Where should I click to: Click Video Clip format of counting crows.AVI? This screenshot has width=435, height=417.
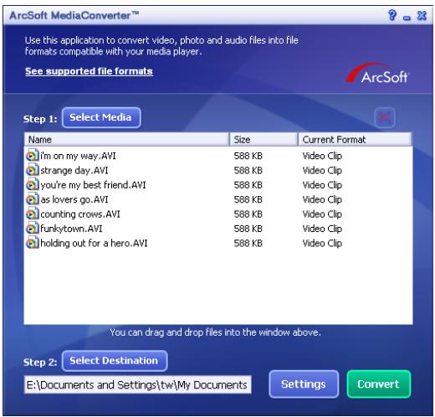point(322,214)
